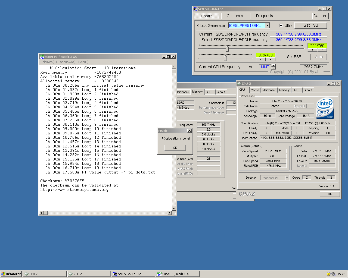This screenshot has height=278, width=348.
Task: Click the Set FSB button
Action: point(294,57)
